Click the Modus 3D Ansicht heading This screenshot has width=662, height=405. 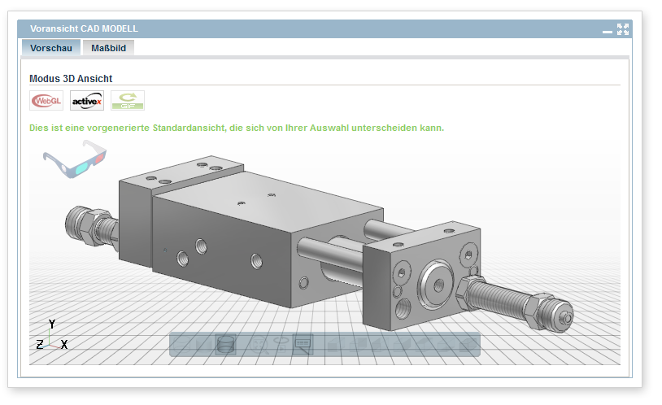71,79
